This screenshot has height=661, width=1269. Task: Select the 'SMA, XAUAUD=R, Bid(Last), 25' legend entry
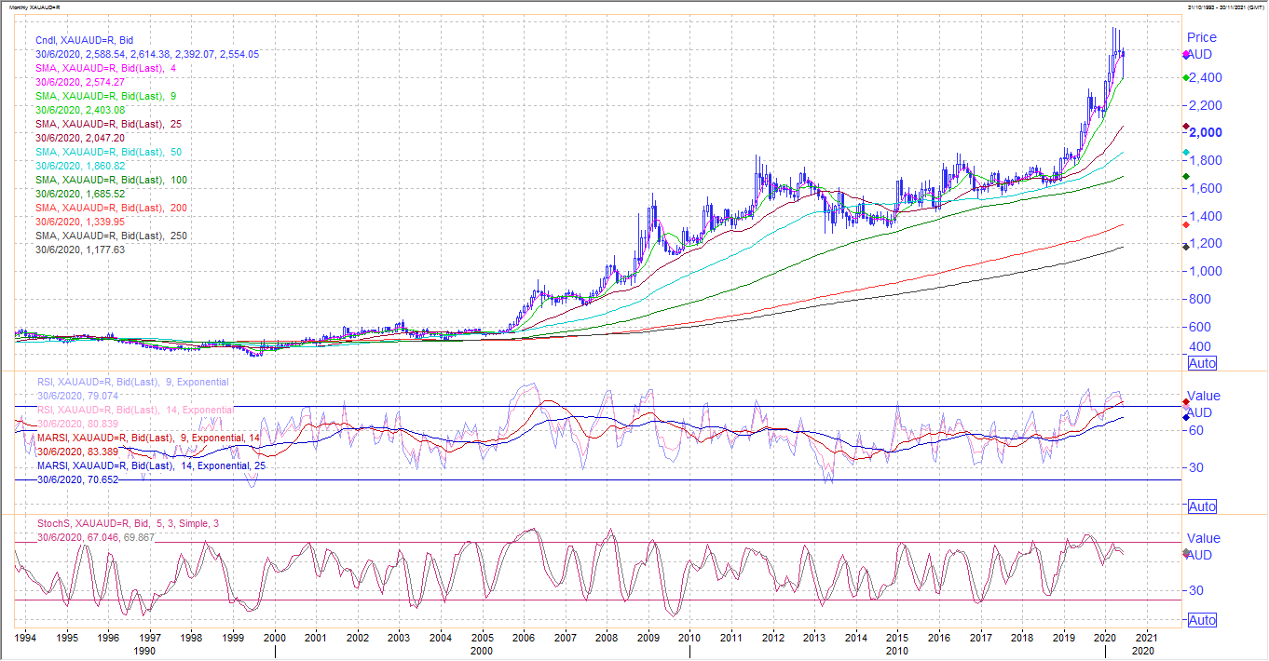108,125
